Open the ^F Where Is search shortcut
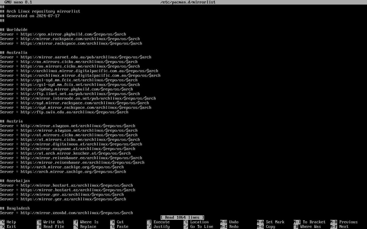Viewport: 367px width, 229px height. point(86,222)
